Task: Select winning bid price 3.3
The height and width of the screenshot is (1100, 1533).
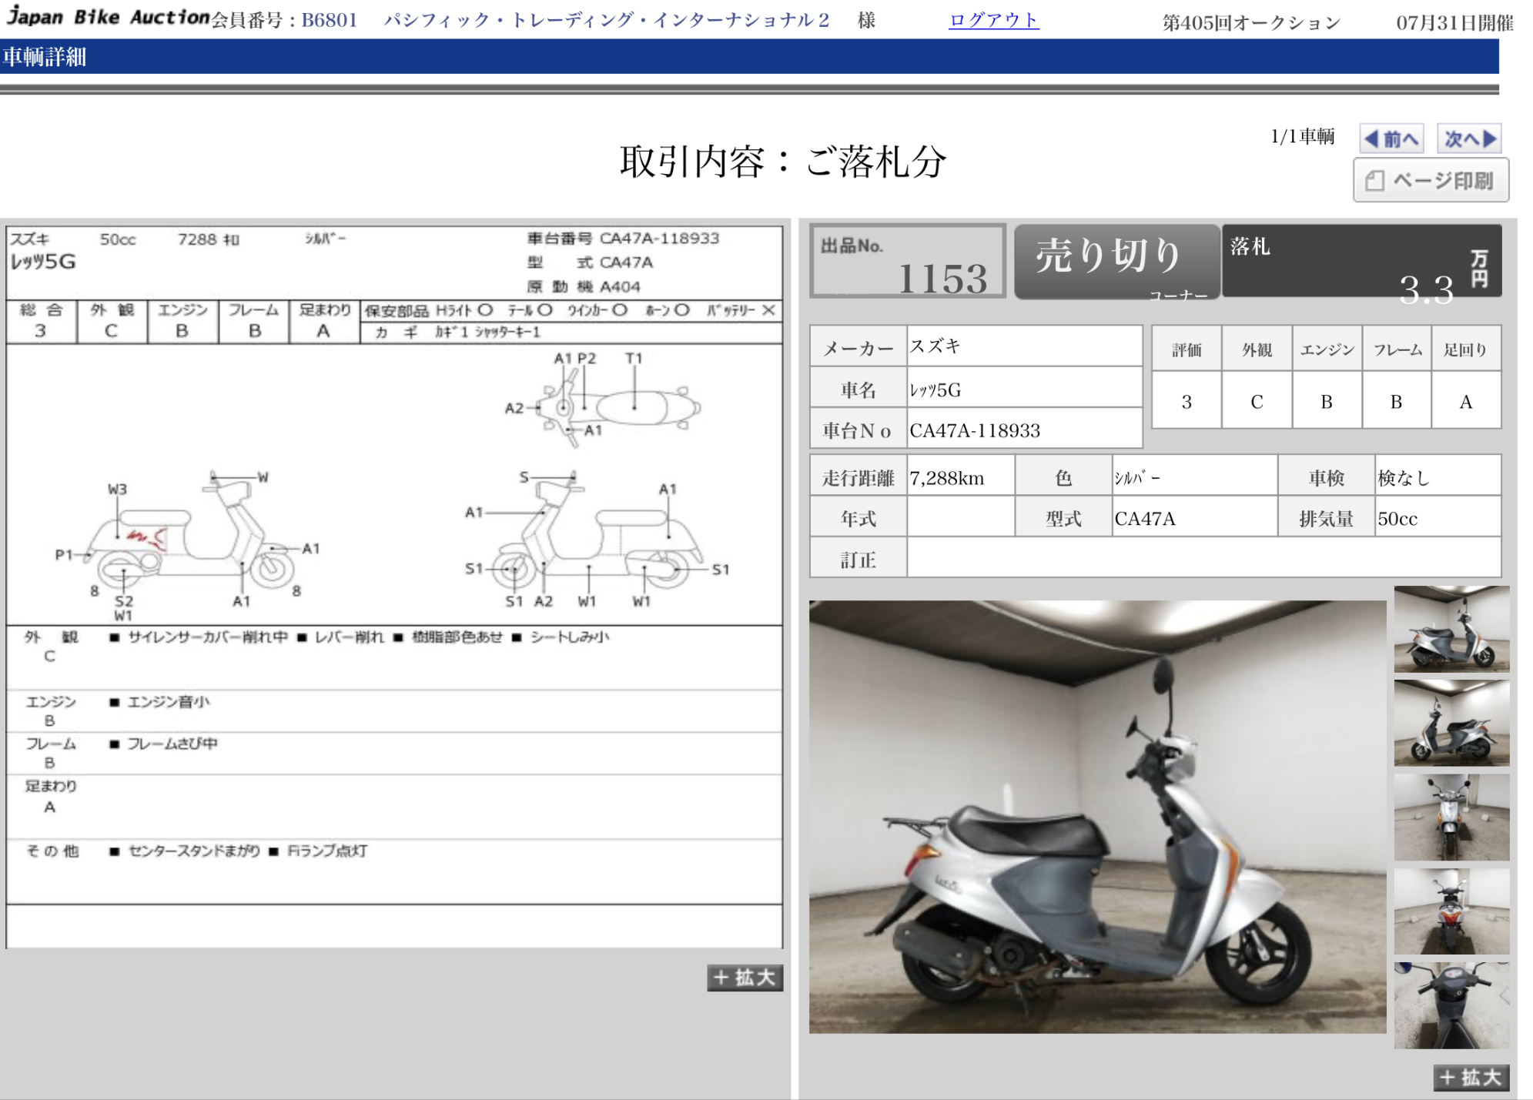Action: (x=1426, y=289)
